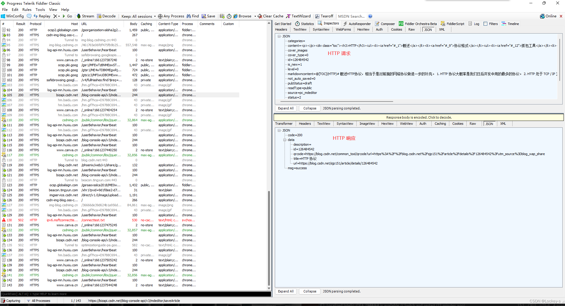Click the screenshot camera toolbar icon
565x306 pixels.
pyautogui.click(x=222, y=16)
